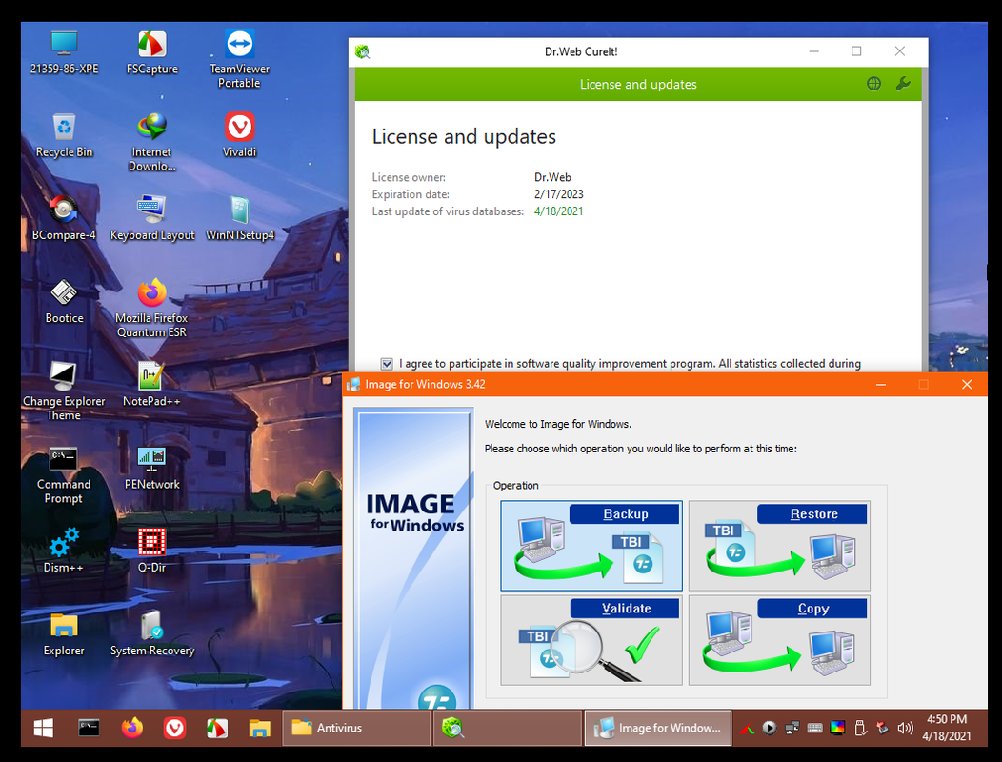
Task: Select the Keyboard Layout desktop icon
Action: pos(152,219)
